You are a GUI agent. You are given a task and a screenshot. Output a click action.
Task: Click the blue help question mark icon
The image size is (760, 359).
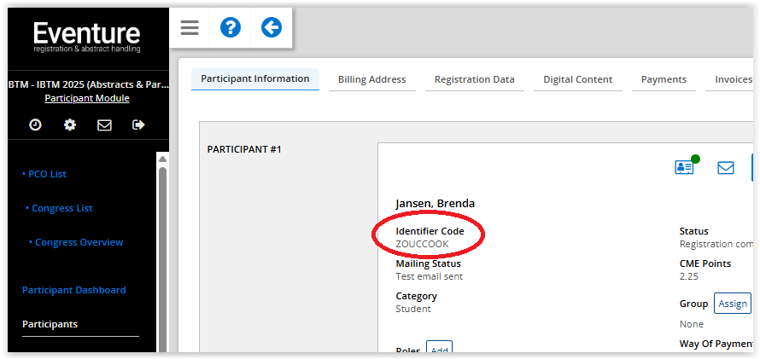coord(231,28)
